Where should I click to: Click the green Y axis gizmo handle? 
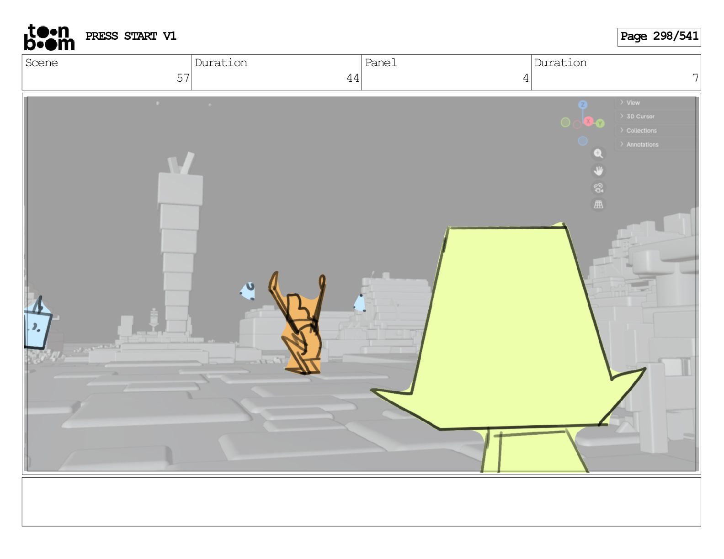[600, 123]
